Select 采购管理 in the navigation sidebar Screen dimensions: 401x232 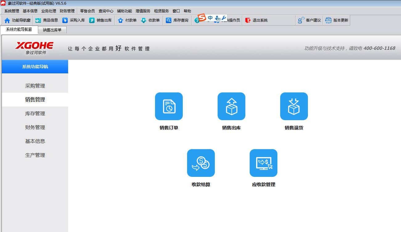pyautogui.click(x=35, y=86)
